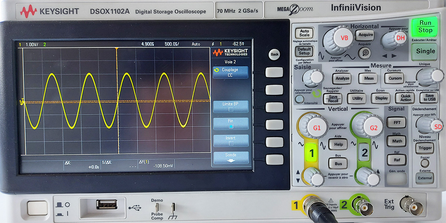Click the Ref button

point(397,160)
